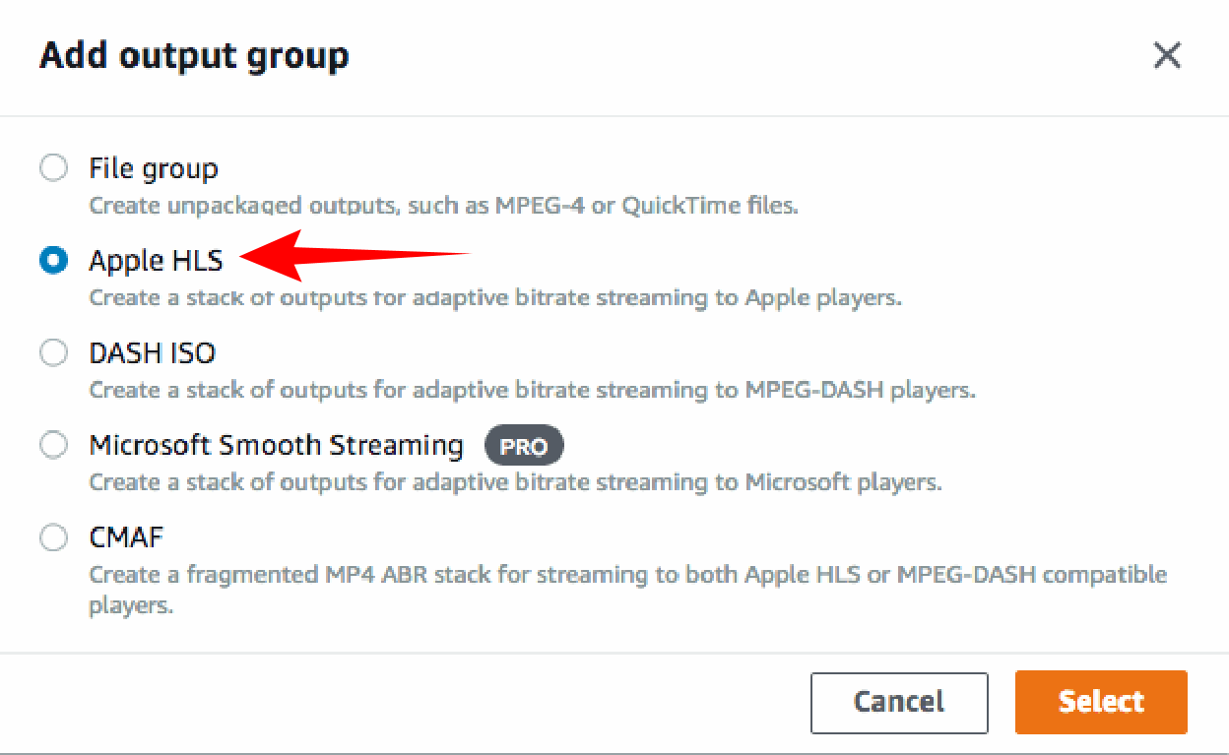Click the Cancel button
The width and height of the screenshot is (1229, 755).
click(x=899, y=702)
